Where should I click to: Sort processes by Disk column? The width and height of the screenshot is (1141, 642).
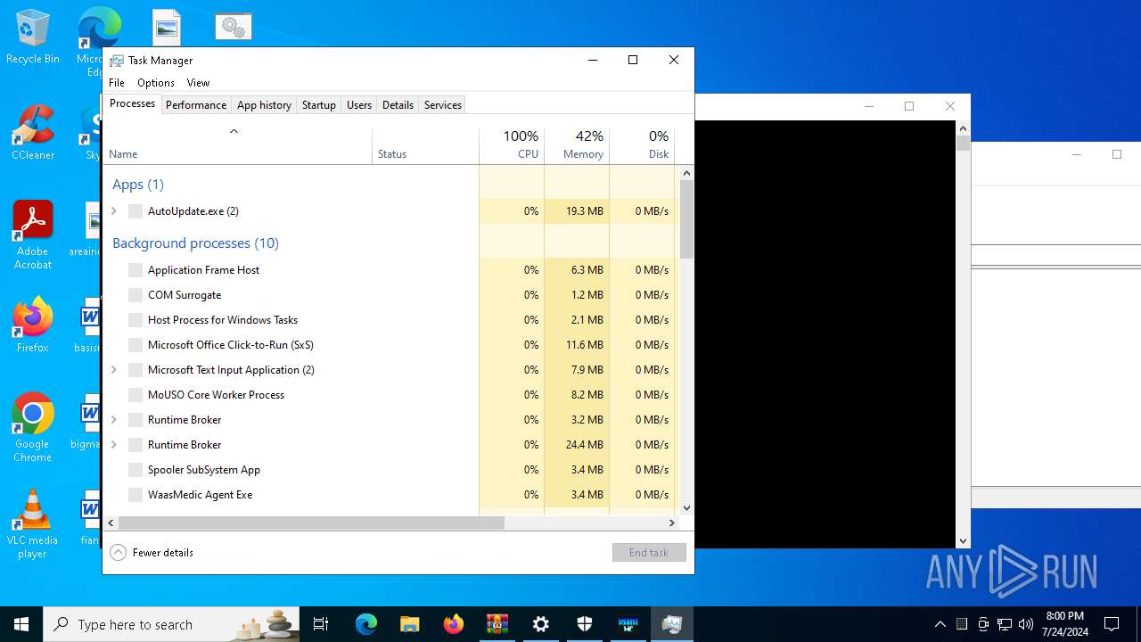(642, 145)
